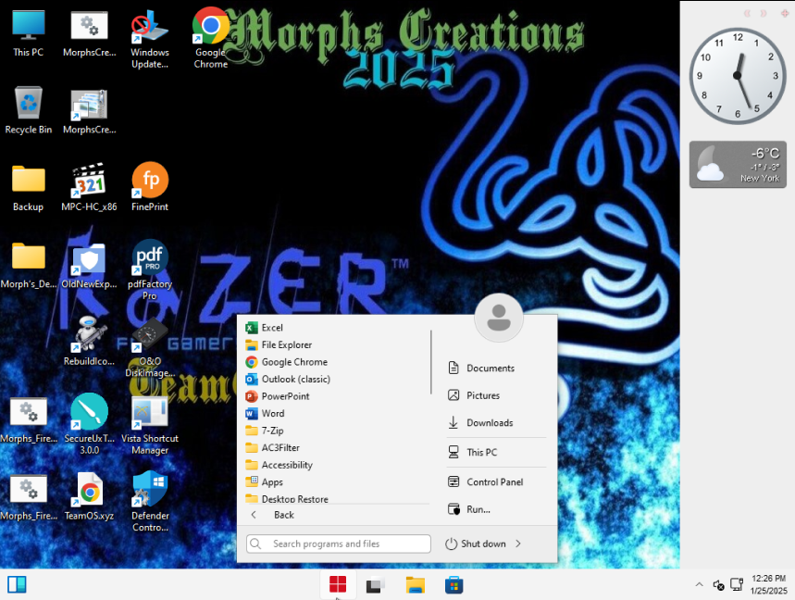
Task: Click the volume muted tray icon
Action: (x=718, y=585)
